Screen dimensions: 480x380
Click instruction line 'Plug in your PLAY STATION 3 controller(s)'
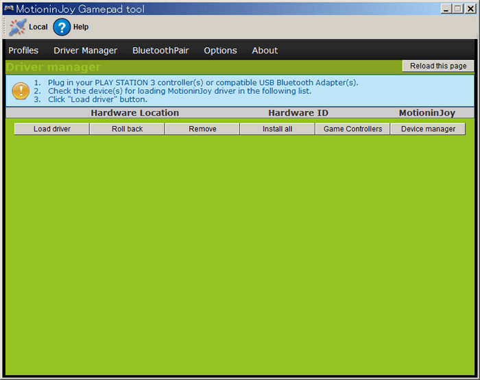click(203, 83)
